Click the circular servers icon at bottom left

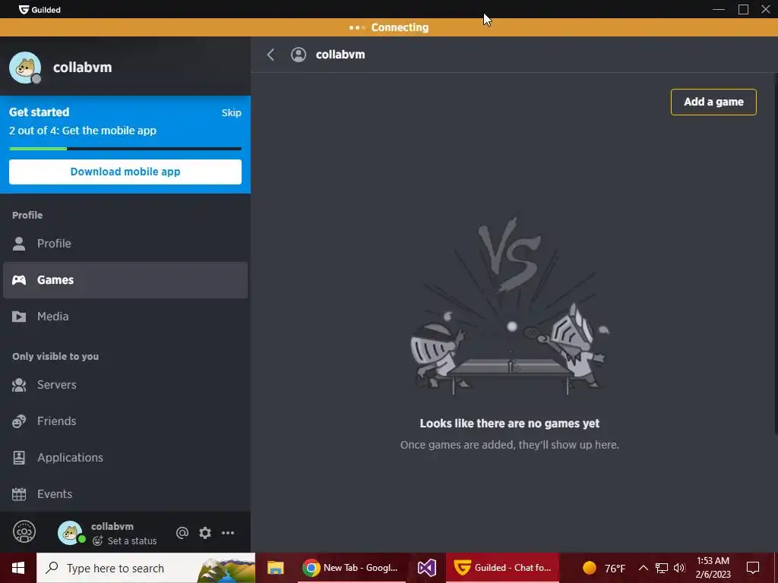24,532
